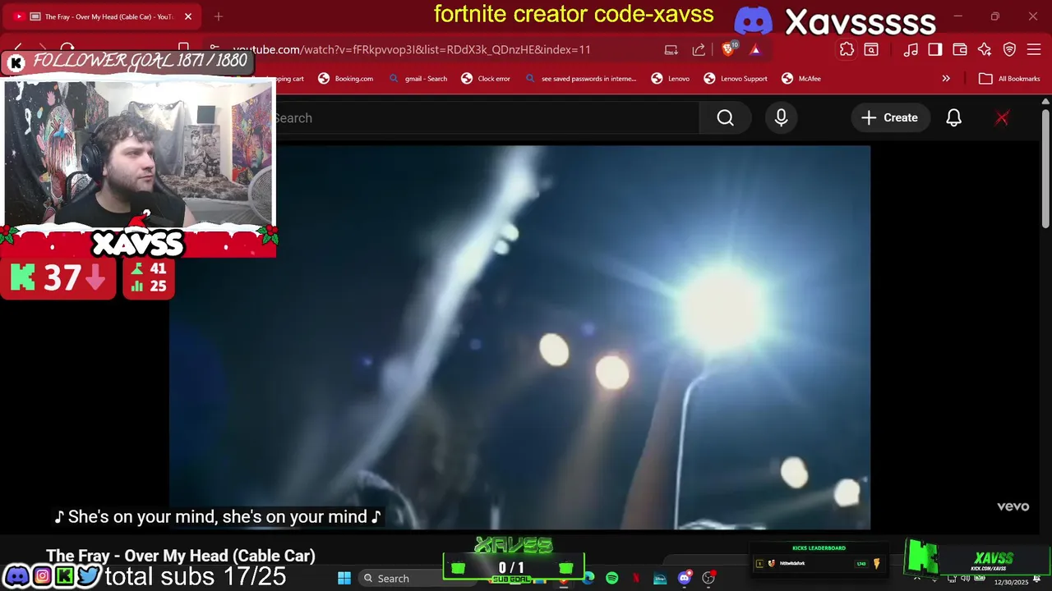Open Discord from the taskbar
Image resolution: width=1052 pixels, height=591 pixels.
(x=684, y=578)
